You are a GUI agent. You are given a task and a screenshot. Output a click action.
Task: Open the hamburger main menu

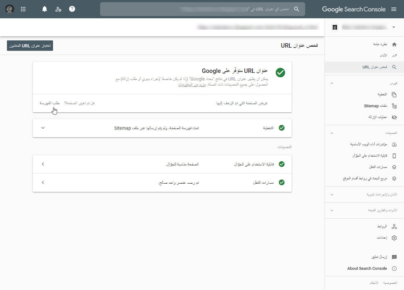(394, 9)
